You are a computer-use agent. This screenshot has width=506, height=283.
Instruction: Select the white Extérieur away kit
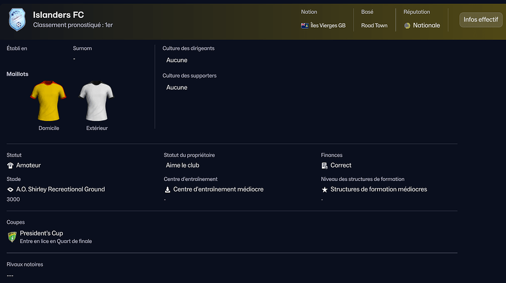[x=97, y=102]
